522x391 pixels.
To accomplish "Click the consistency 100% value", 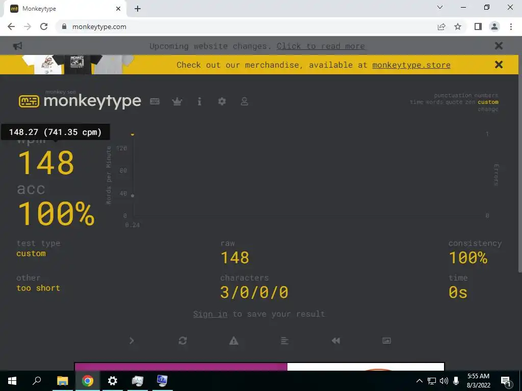I will coord(468,258).
